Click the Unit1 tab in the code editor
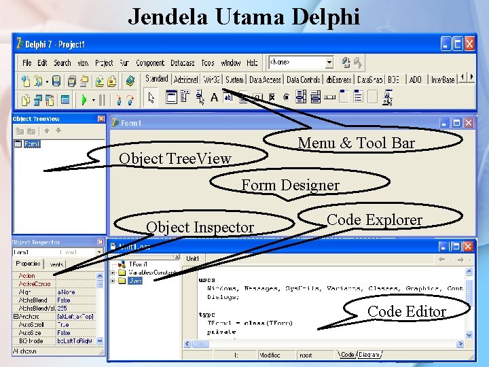The image size is (489, 367). click(x=192, y=259)
